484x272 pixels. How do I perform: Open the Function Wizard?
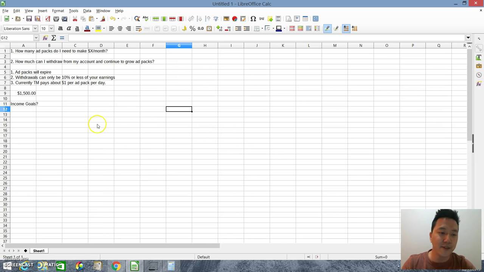click(x=45, y=38)
